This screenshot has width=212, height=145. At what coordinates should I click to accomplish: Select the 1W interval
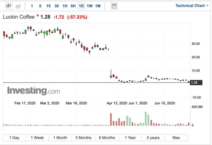pyautogui.click(x=90, y=6)
